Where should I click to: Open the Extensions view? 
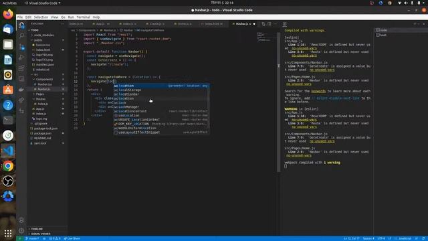coord(21,68)
